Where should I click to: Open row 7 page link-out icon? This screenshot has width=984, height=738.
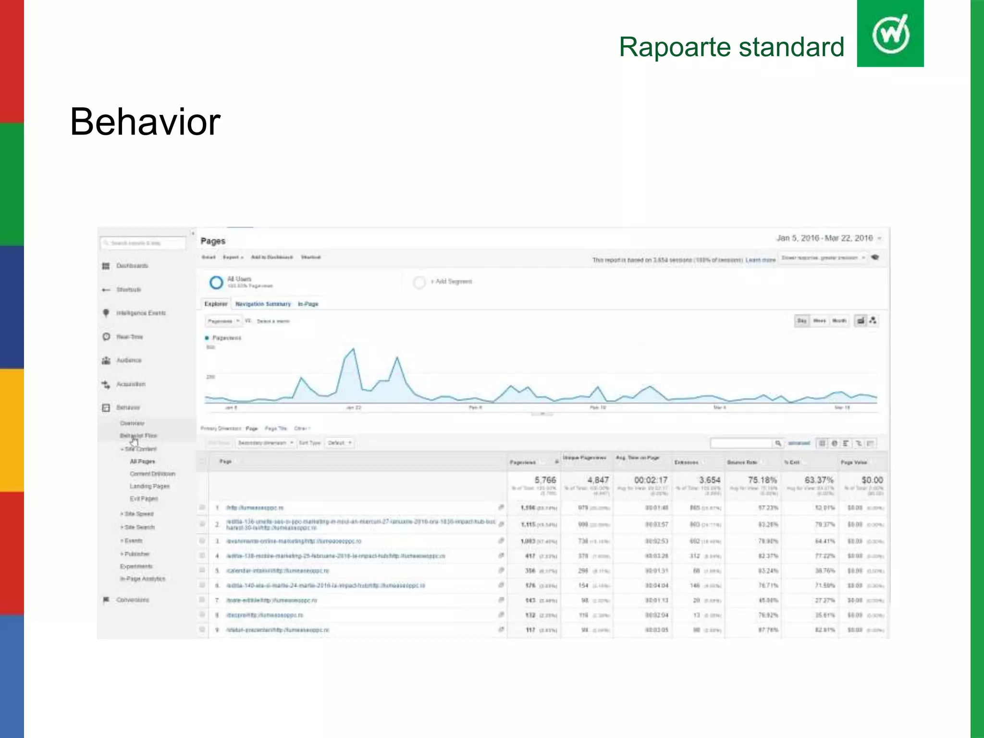(x=501, y=600)
